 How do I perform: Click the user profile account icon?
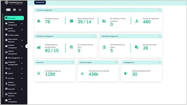(14, 10)
